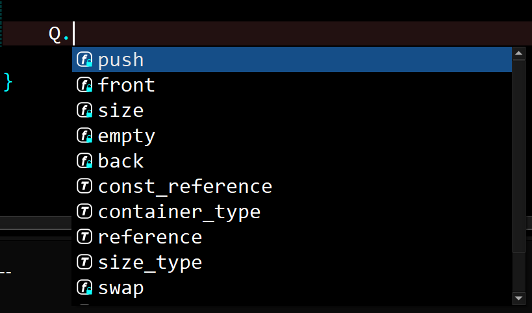Select the const_reference type entry
532x313 pixels.
pos(292,186)
